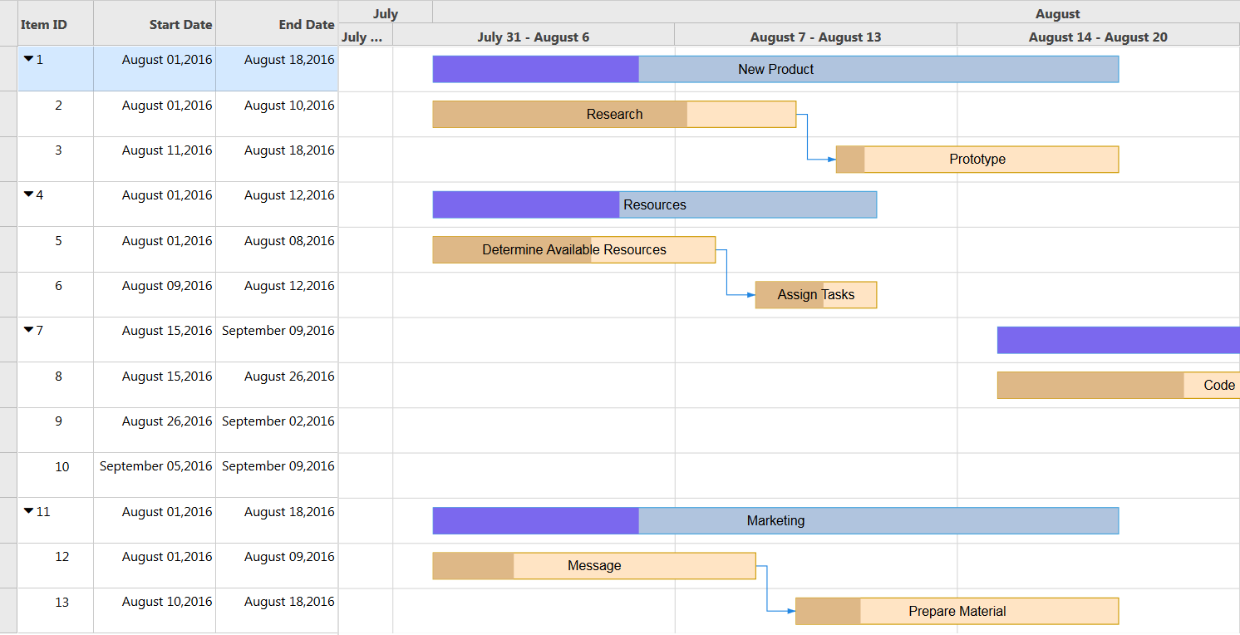1240x635 pixels.
Task: Select the New Product summary bar
Action: [x=775, y=69]
